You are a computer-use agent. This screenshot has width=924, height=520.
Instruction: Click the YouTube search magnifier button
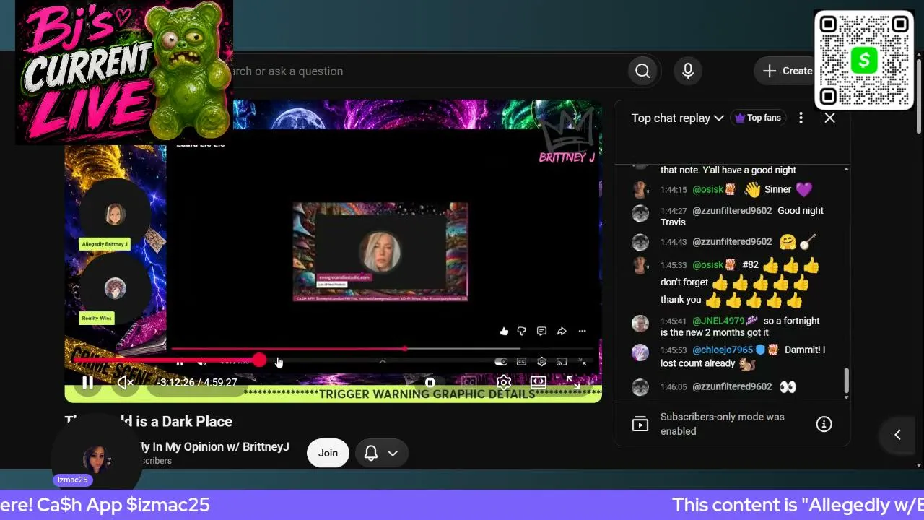tap(642, 71)
